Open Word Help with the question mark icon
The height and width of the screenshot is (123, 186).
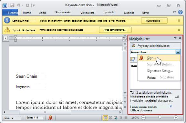pyautogui.click(x=180, y=12)
